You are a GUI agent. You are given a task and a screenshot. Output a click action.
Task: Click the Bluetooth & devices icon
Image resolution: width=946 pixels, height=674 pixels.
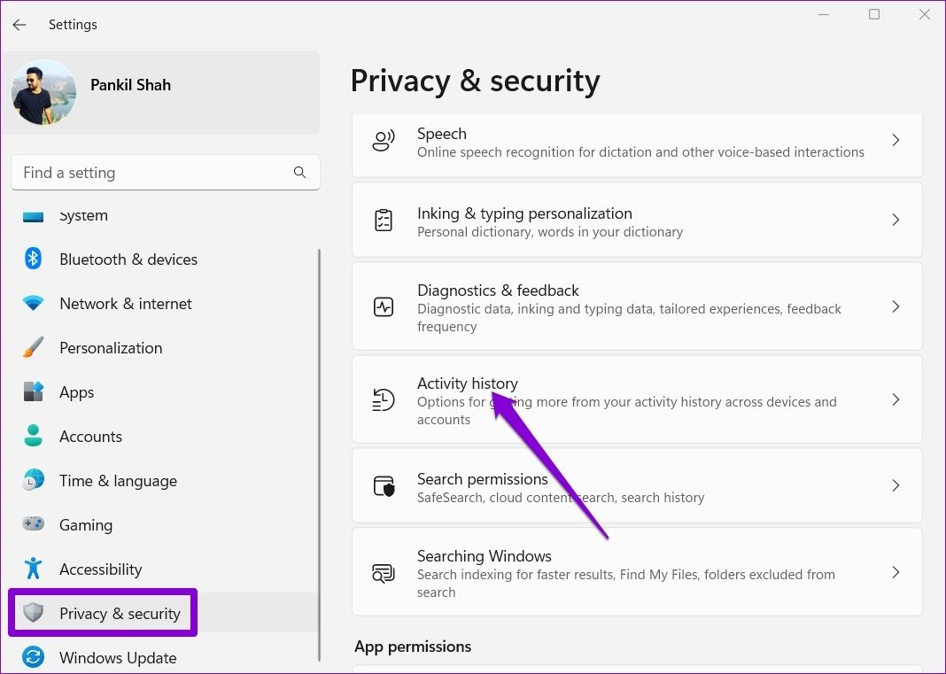point(33,260)
